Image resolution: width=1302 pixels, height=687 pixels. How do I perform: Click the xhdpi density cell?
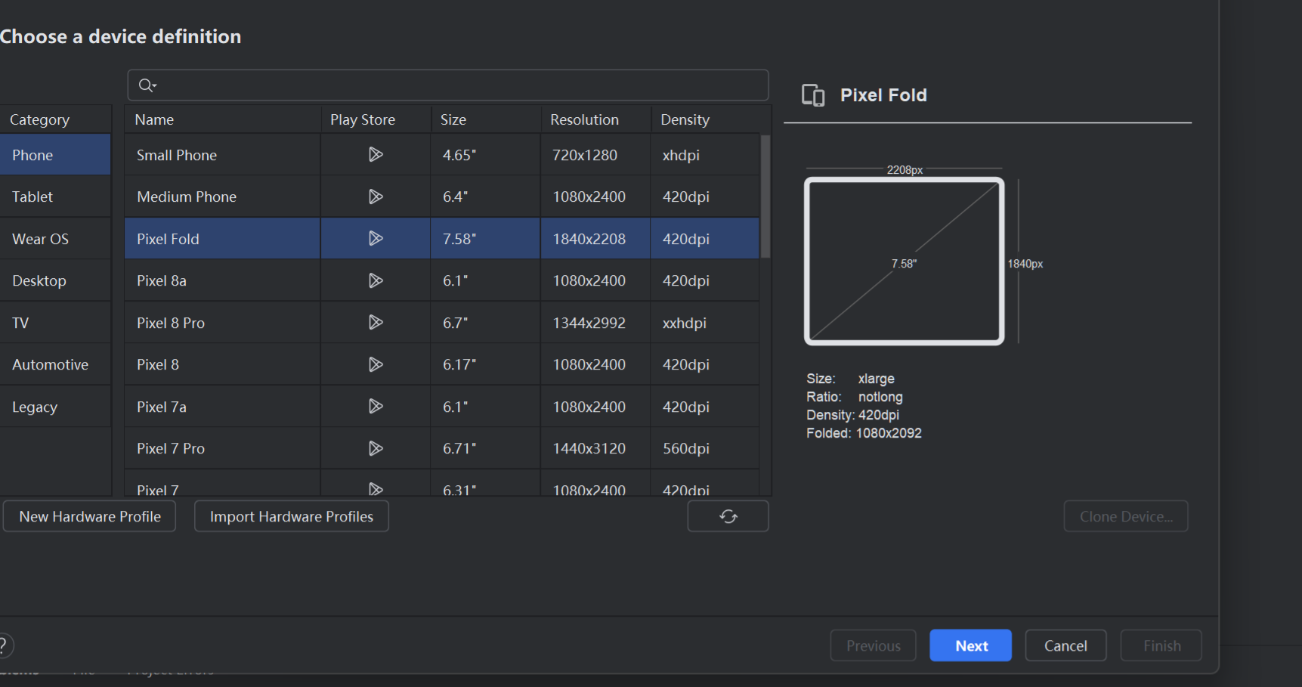(x=705, y=155)
